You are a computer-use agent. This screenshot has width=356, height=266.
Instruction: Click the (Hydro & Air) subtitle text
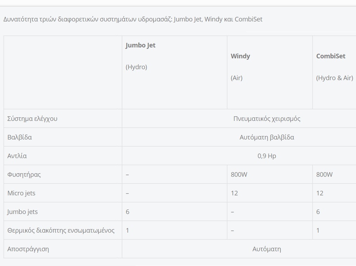[334, 78]
